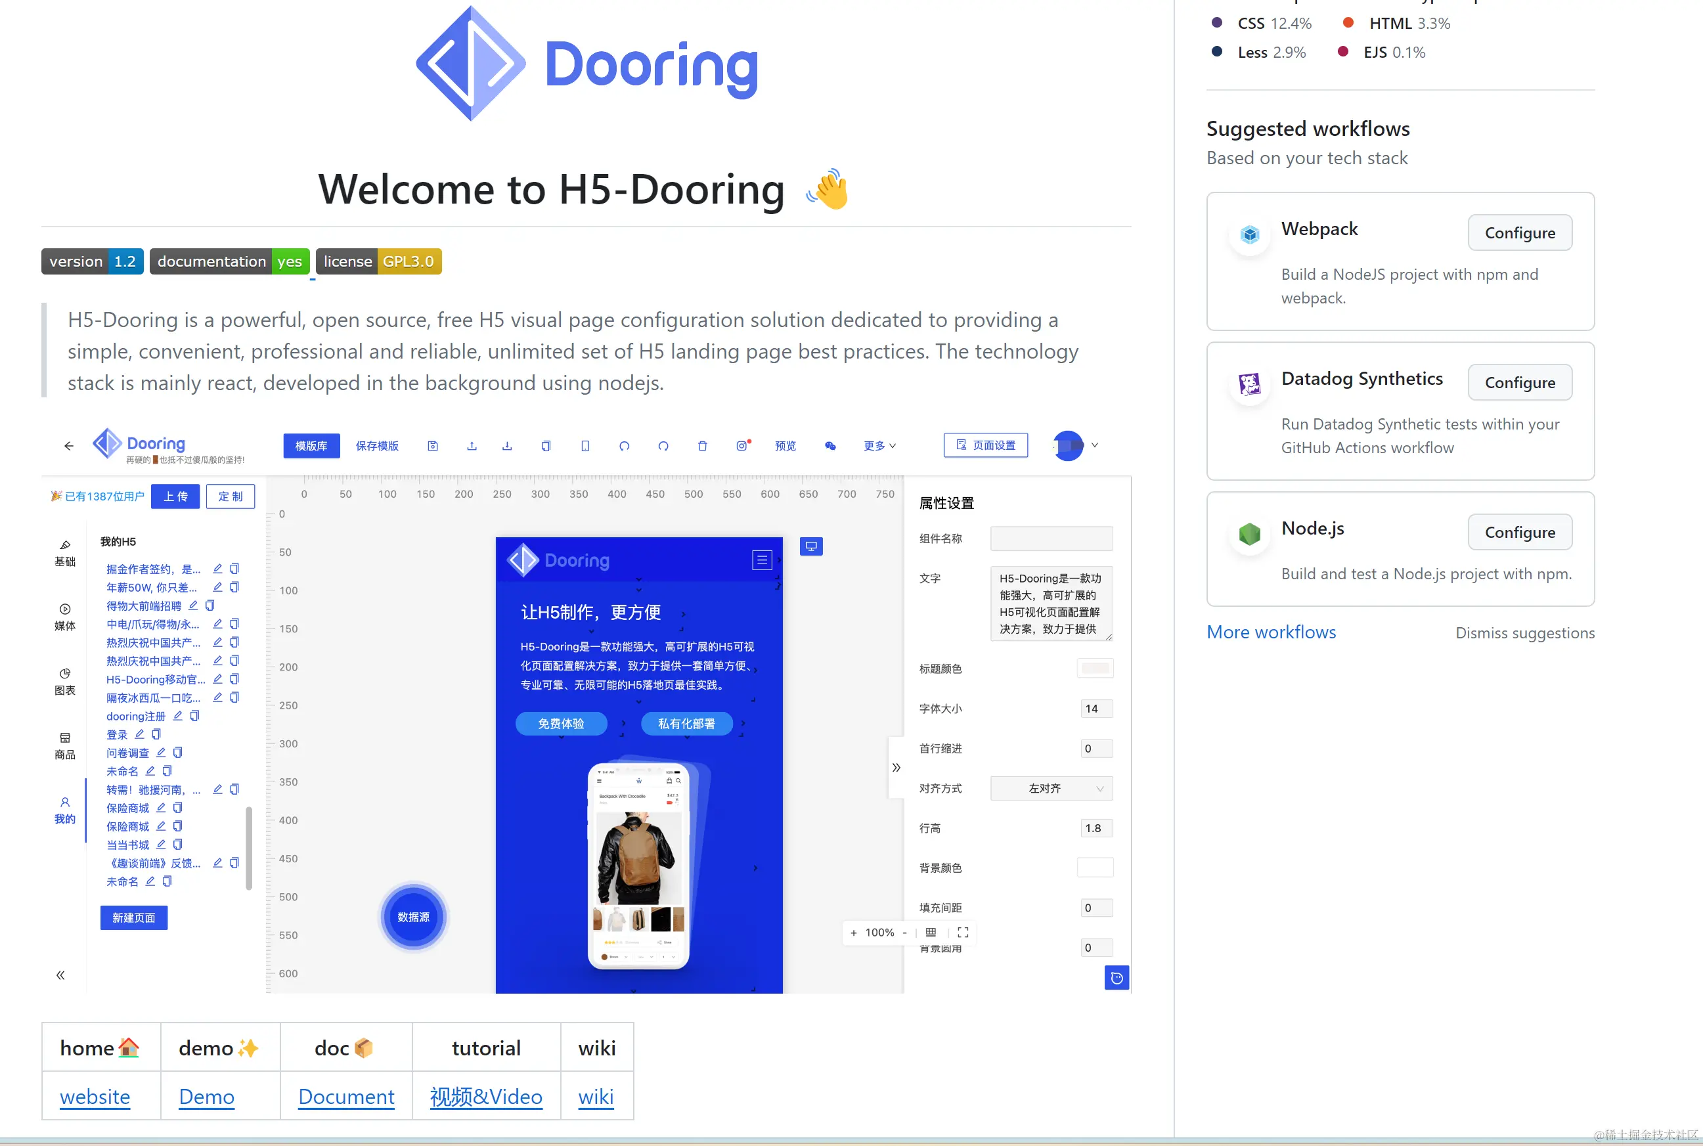The height and width of the screenshot is (1146, 1703).
Task: Open 更多 dropdown in toolbar
Action: (x=880, y=446)
